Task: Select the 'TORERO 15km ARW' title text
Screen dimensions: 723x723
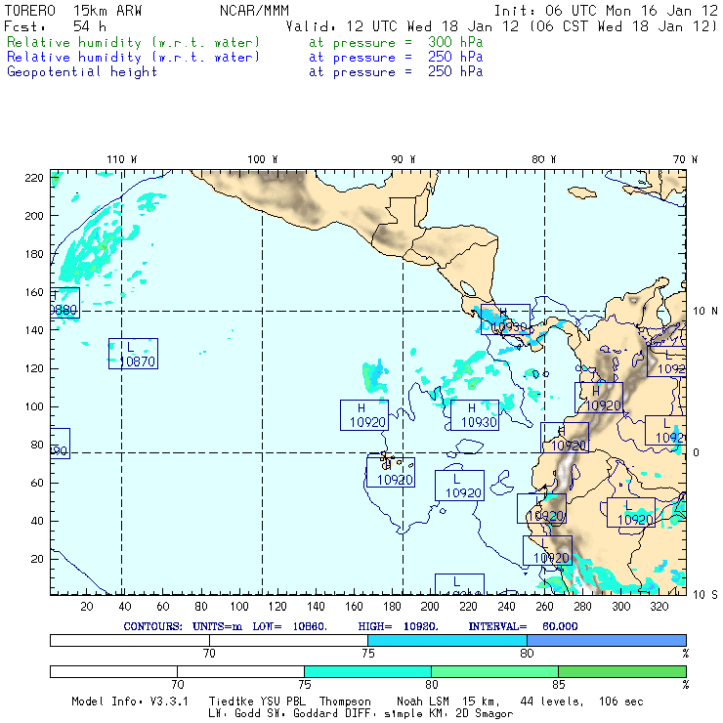Action: pos(73,11)
